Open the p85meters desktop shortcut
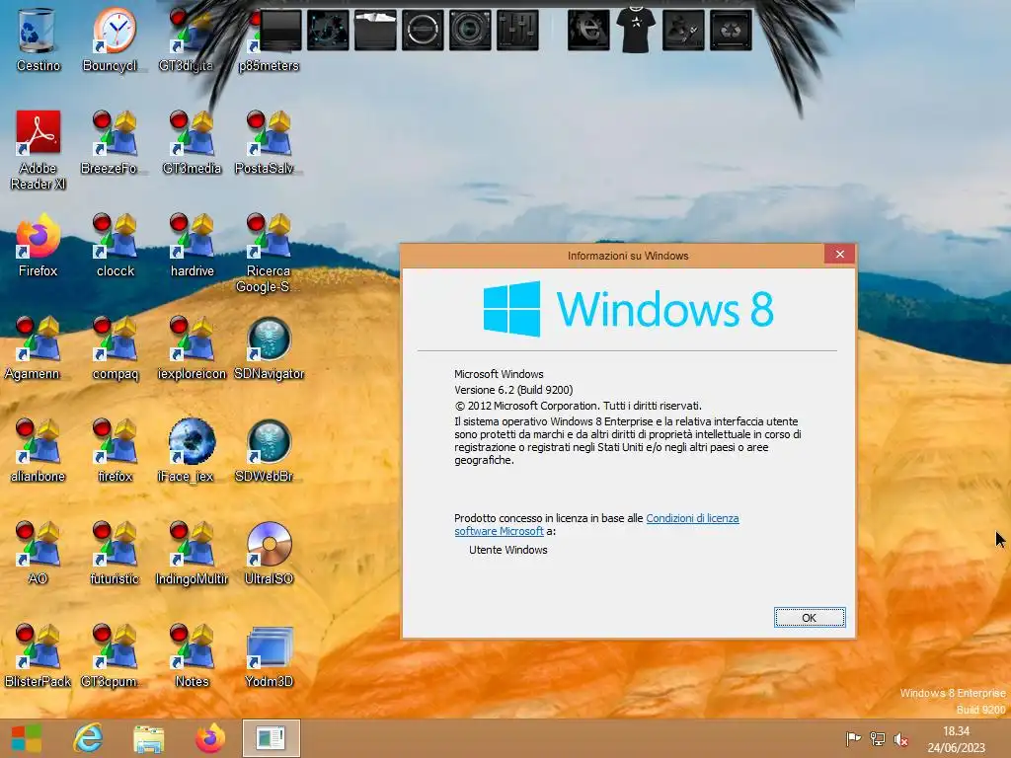The height and width of the screenshot is (758, 1011). tap(269, 38)
